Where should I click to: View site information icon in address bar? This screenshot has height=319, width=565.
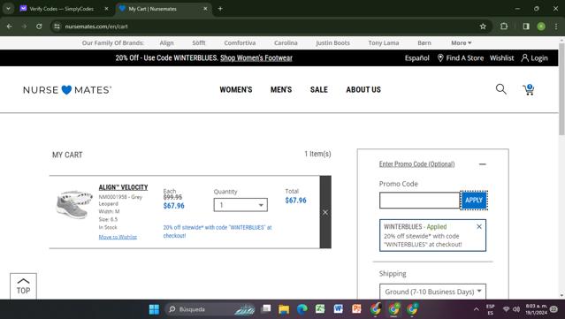(x=57, y=27)
